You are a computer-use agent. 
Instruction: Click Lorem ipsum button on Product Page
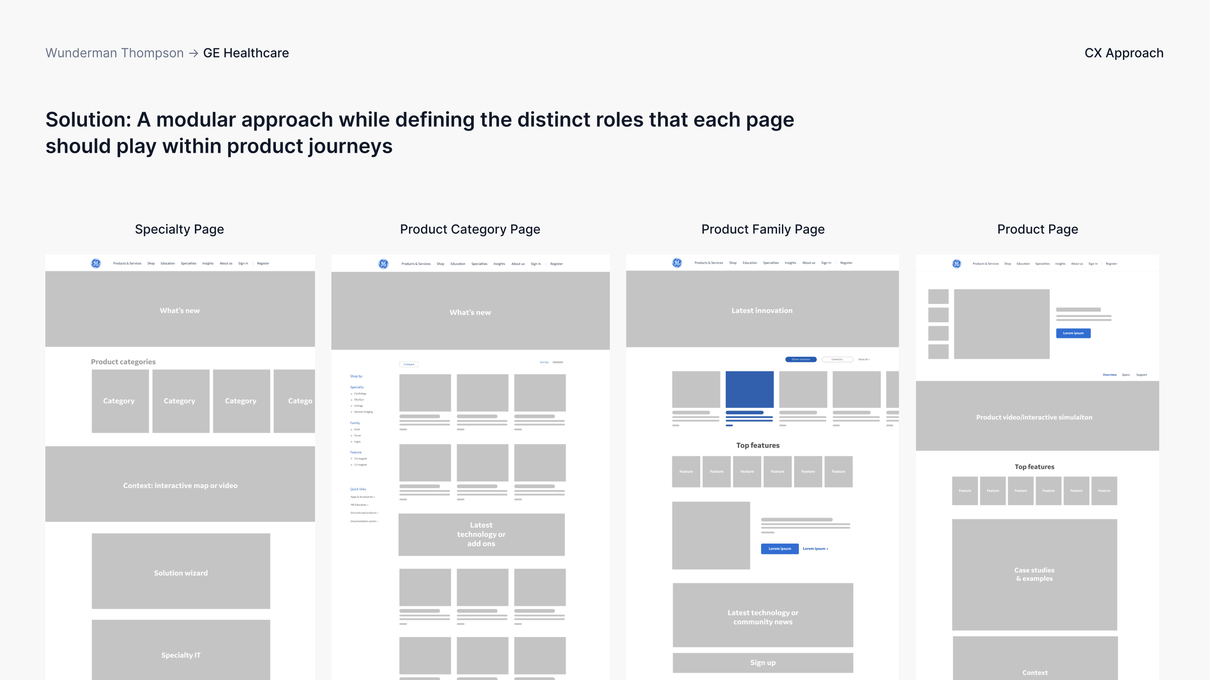coord(1074,333)
